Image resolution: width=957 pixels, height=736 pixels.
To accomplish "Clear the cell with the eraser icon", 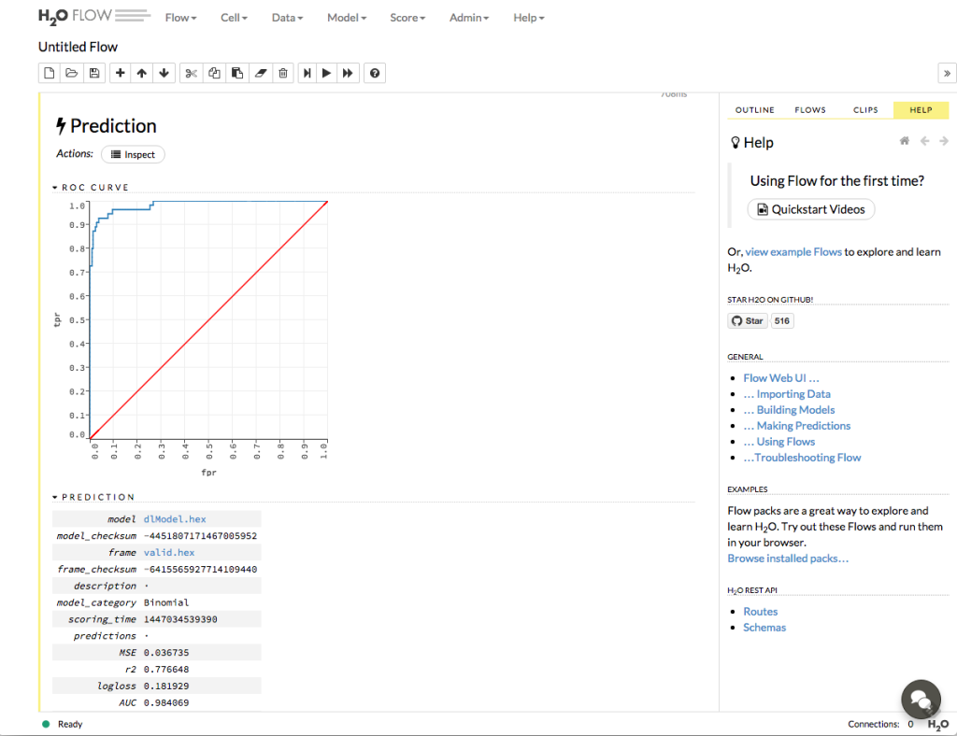I will pos(261,73).
